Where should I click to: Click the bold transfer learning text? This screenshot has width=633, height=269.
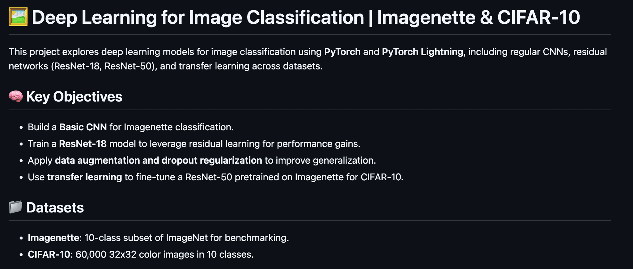click(85, 177)
